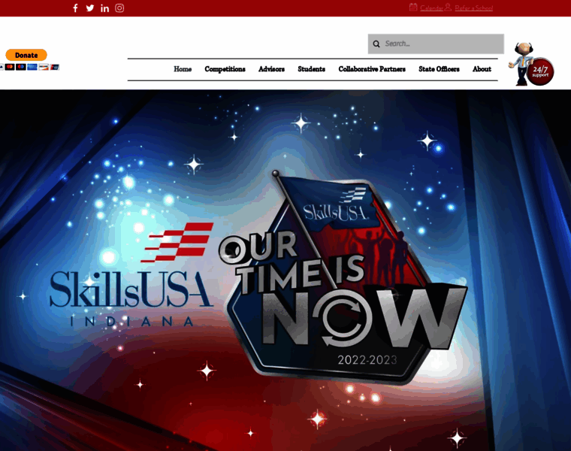This screenshot has width=571, height=451.
Task: Focus the Search input field
Action: click(436, 44)
